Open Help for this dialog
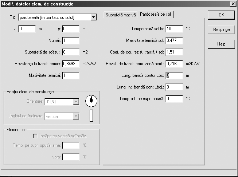Screen dimensions: 238x177 point(221,44)
